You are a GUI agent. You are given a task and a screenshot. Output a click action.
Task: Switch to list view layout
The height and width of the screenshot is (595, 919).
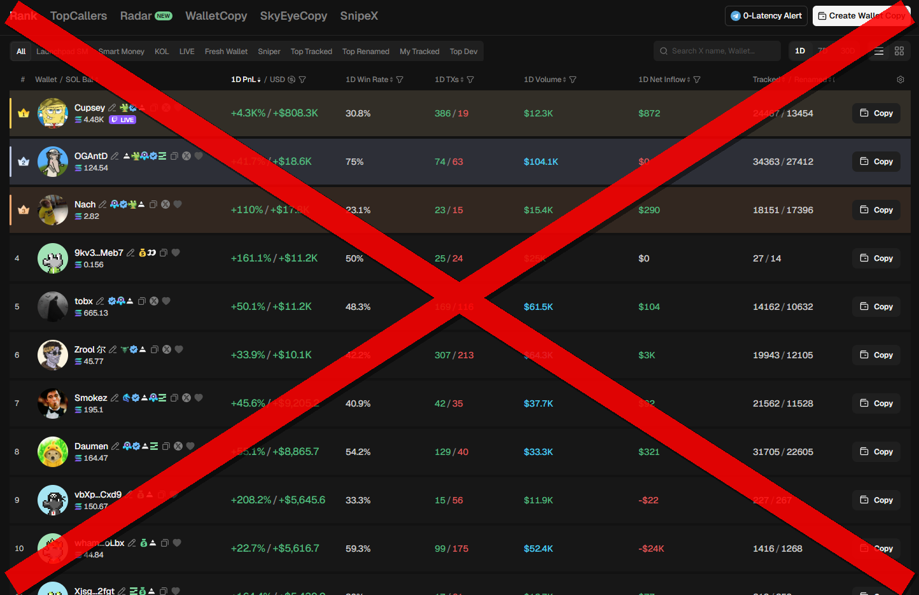tap(879, 51)
